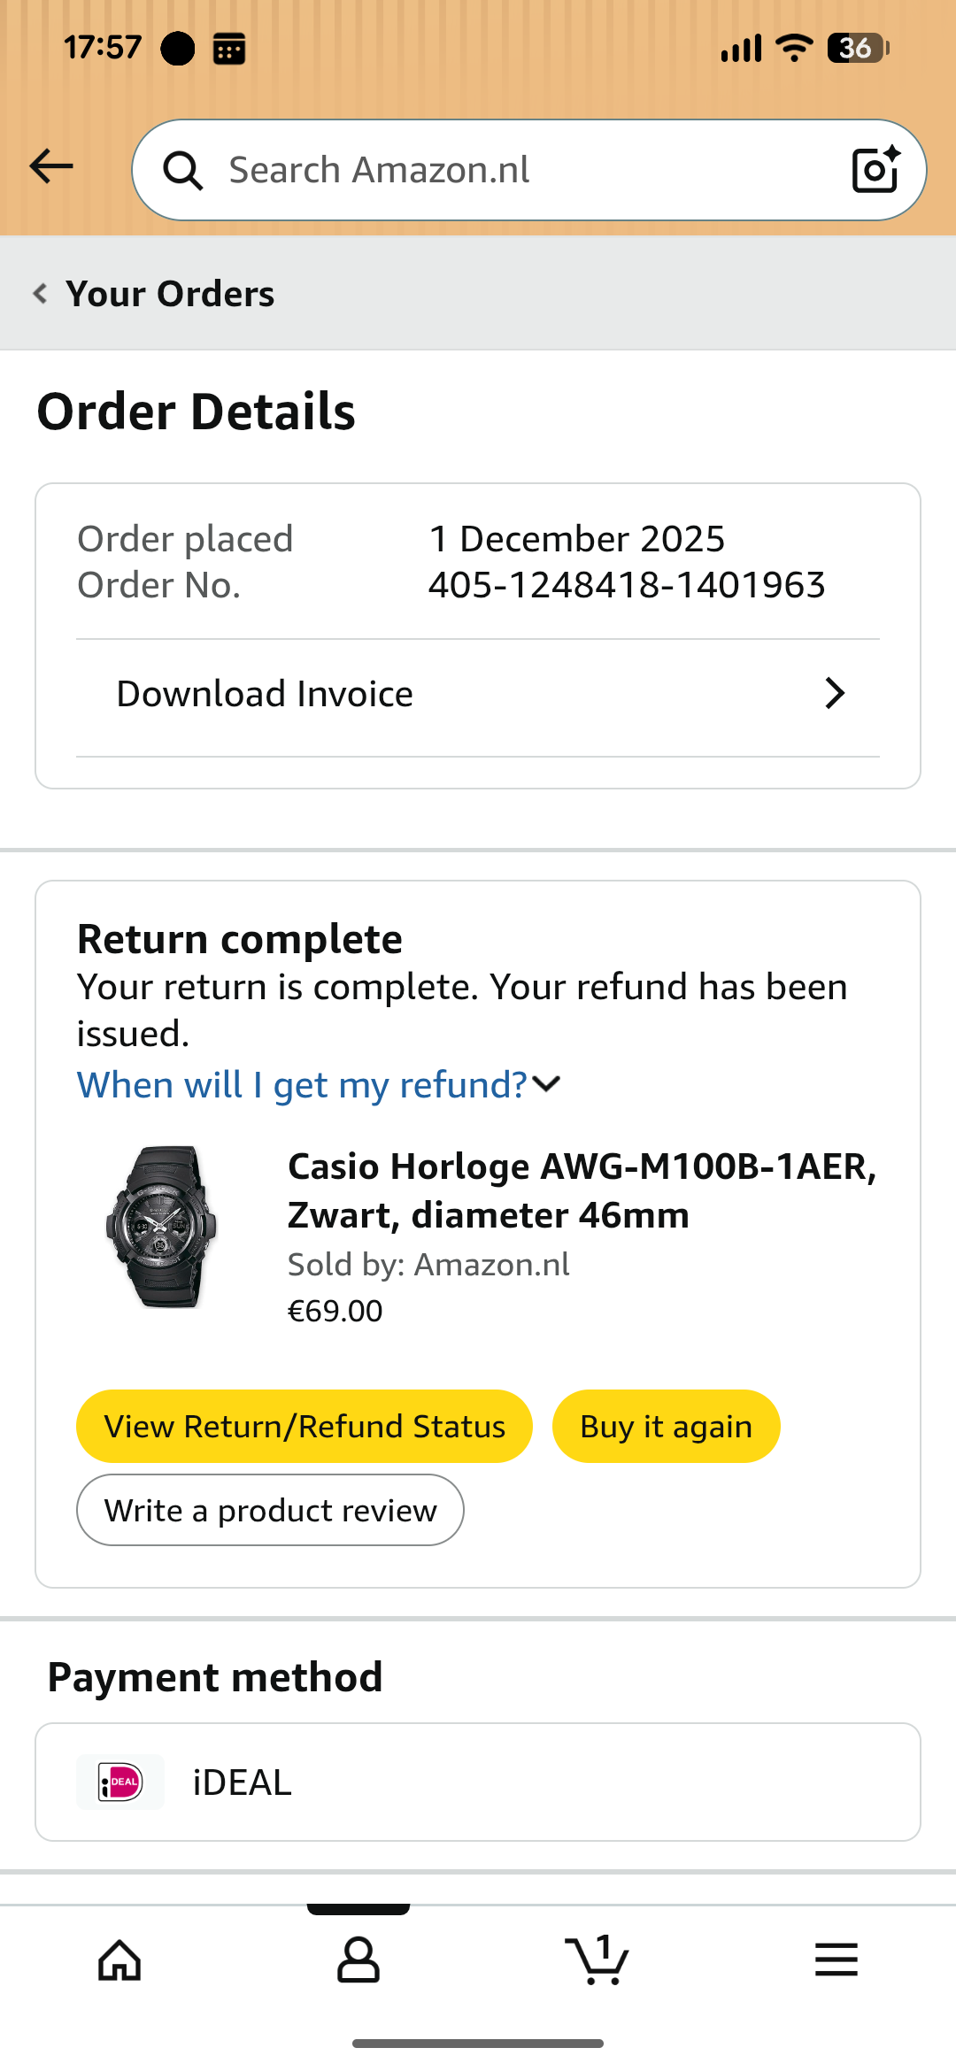Open the shopping cart icon
The height and width of the screenshot is (2071, 956).
click(x=597, y=1959)
